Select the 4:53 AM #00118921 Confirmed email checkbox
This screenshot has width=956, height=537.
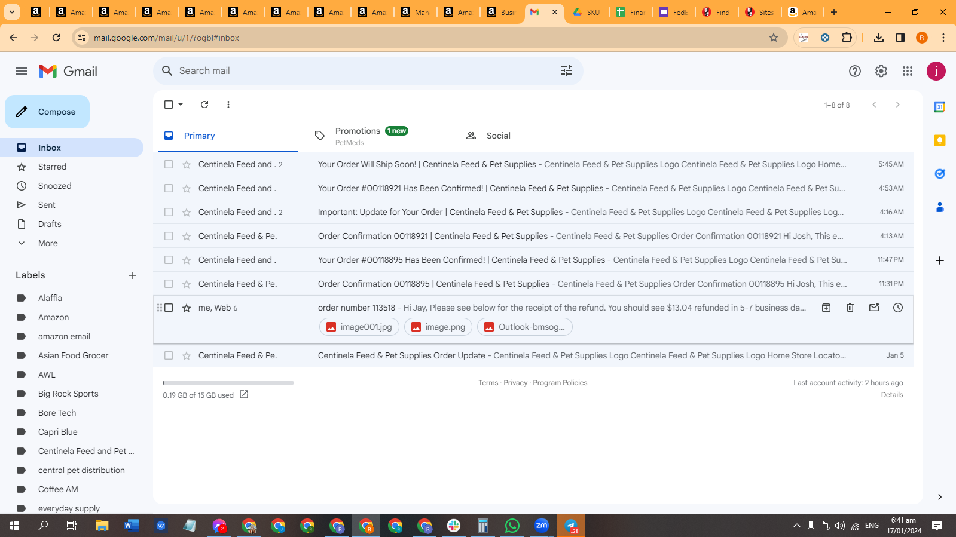[x=169, y=188]
